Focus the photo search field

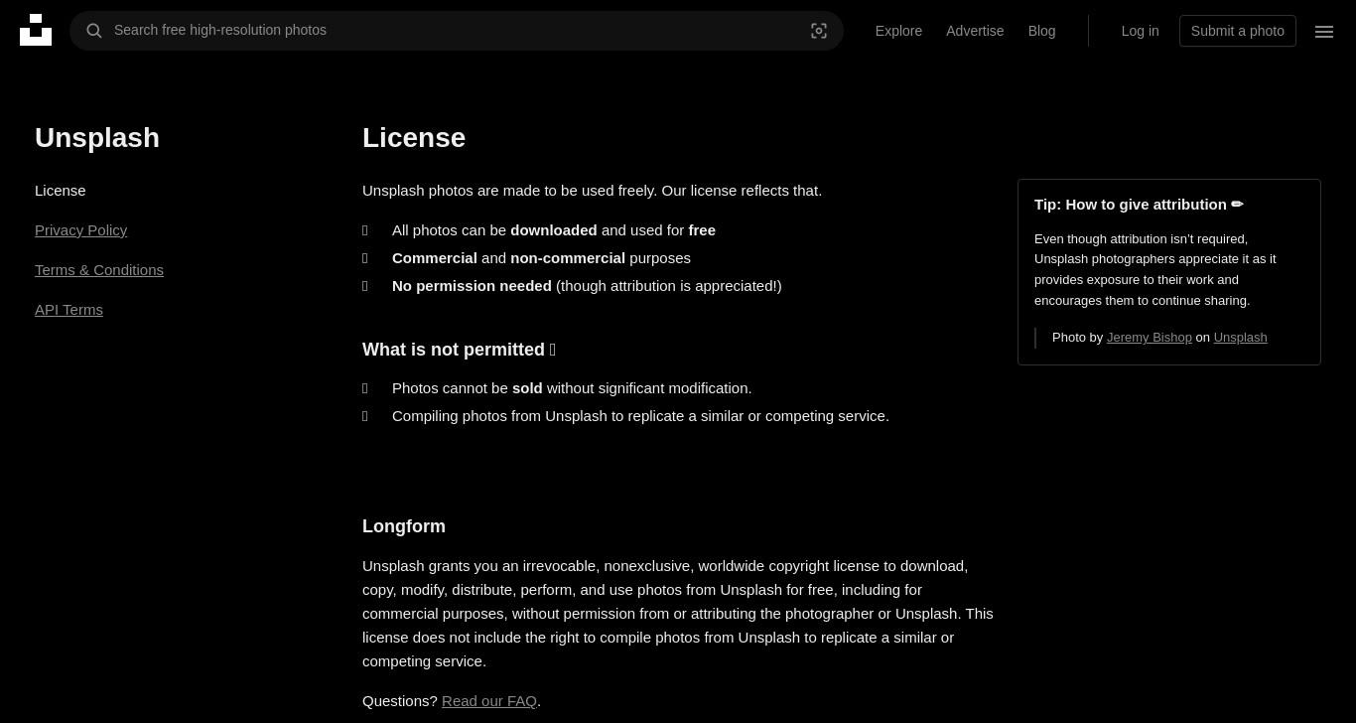[457, 31]
